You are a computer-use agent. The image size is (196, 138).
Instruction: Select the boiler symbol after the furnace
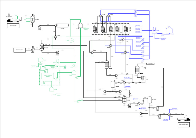(80, 25)
